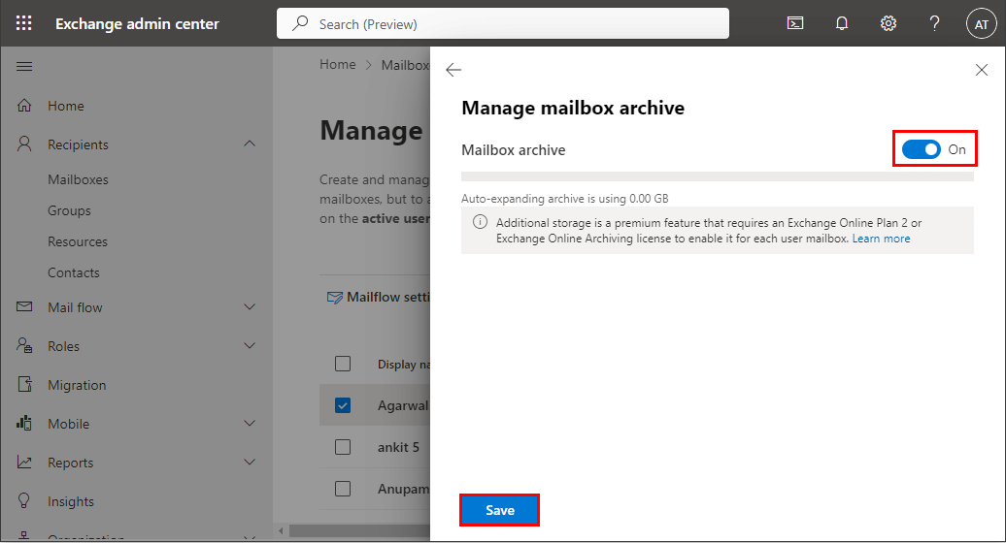1006x543 pixels.
Task: Expand the Reports section chevron
Action: pyautogui.click(x=250, y=463)
